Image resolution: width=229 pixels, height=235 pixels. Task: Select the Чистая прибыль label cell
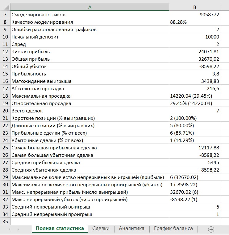pyautogui.click(x=90, y=52)
